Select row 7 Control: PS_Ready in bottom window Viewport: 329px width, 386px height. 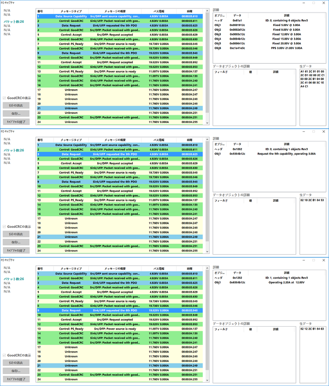point(120,301)
